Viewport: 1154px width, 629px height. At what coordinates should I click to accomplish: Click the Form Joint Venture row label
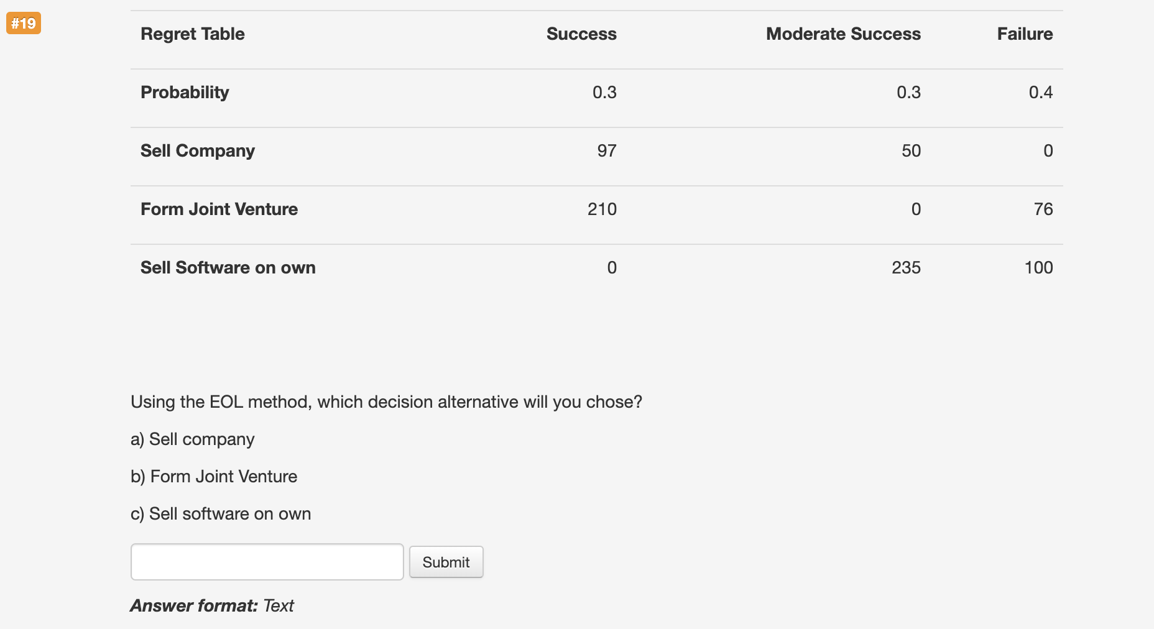pos(219,209)
